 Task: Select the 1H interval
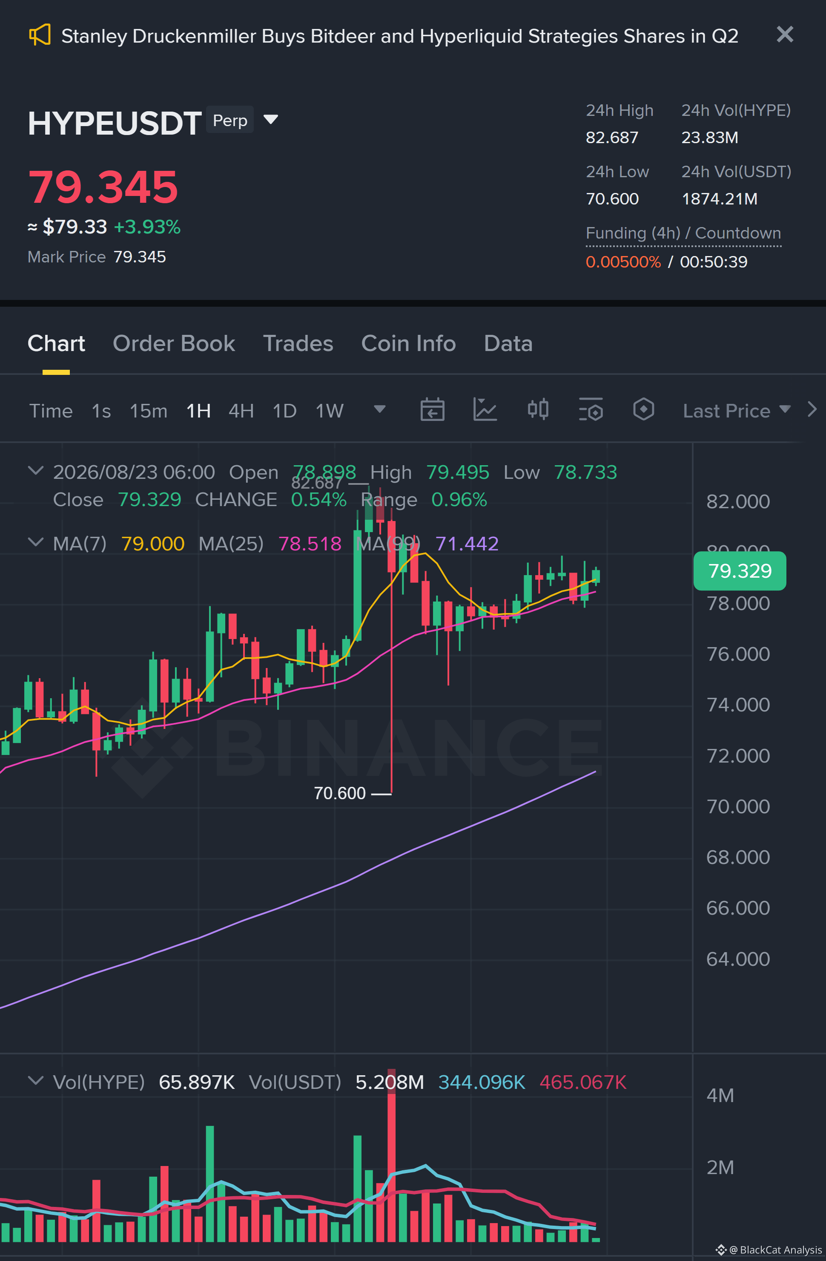pos(198,411)
